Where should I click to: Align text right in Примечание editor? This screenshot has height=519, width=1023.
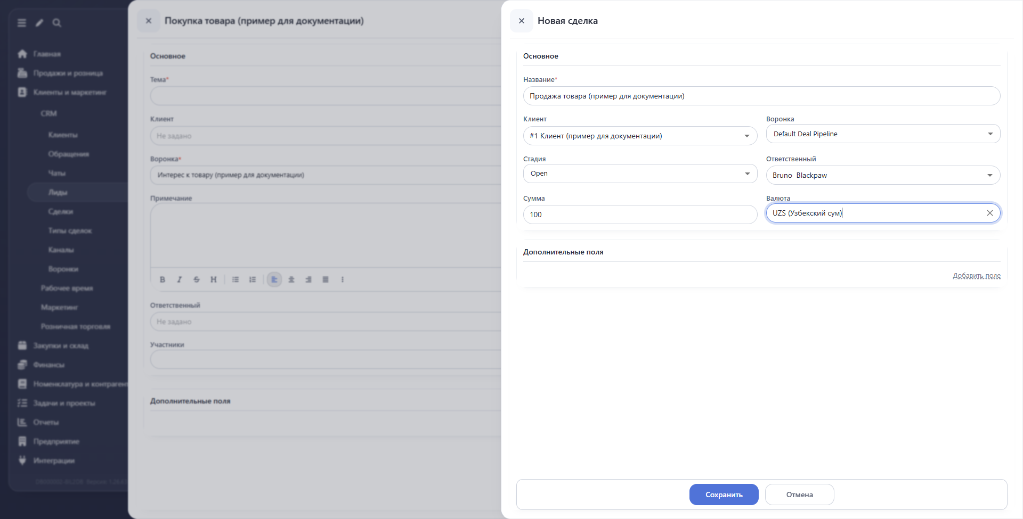[308, 279]
